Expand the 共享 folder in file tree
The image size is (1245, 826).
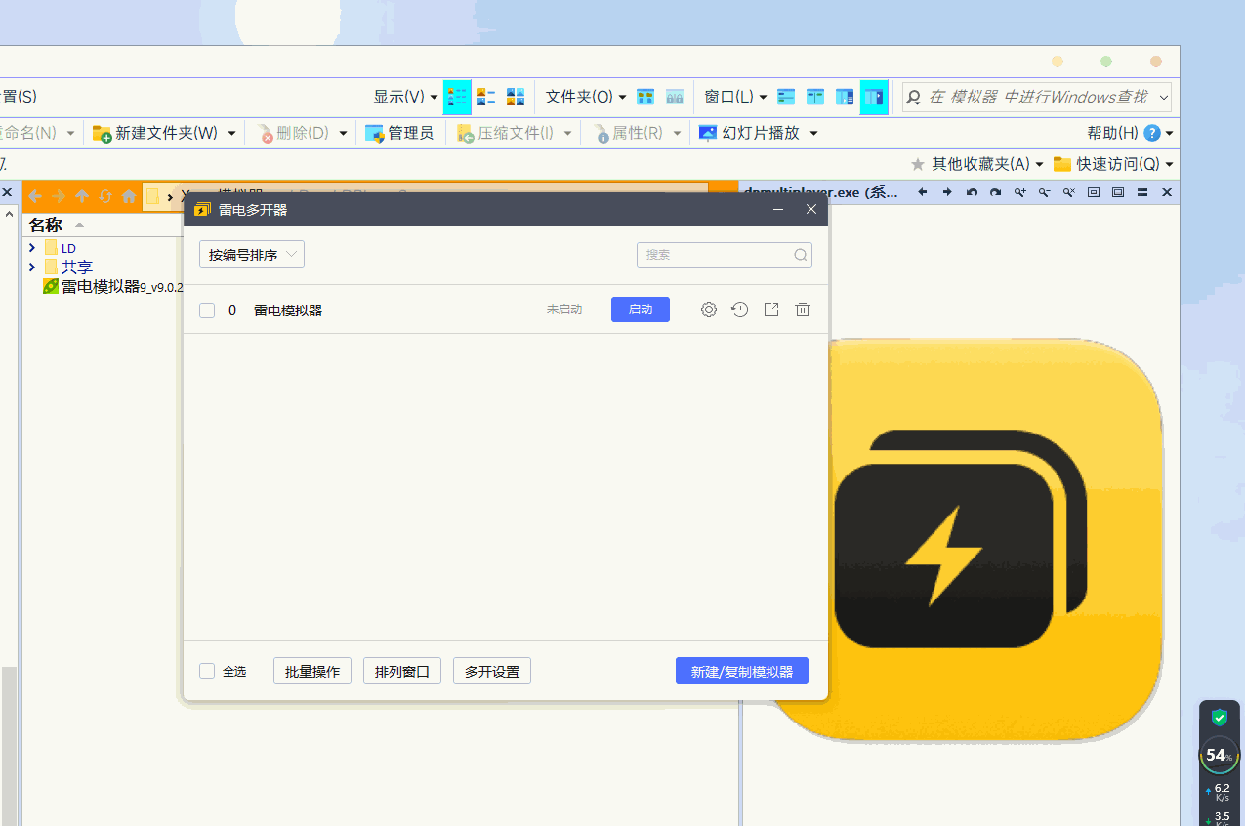tap(32, 267)
